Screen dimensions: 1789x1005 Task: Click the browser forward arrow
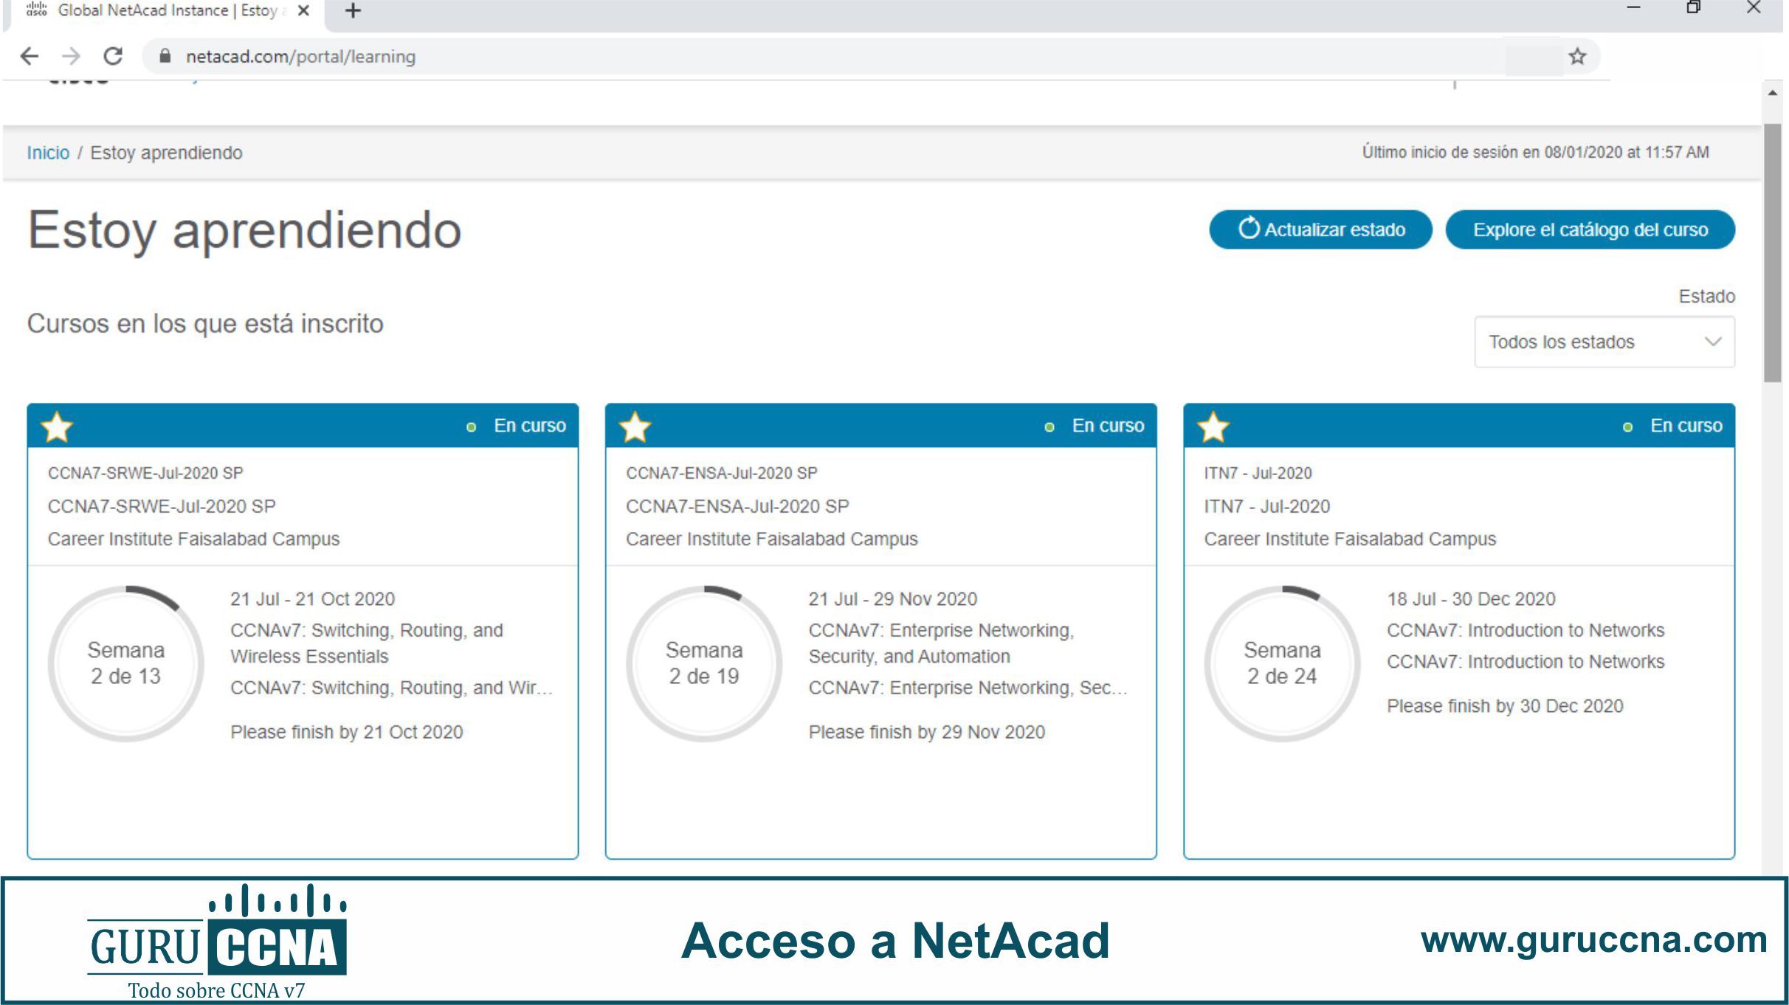pyautogui.click(x=71, y=56)
